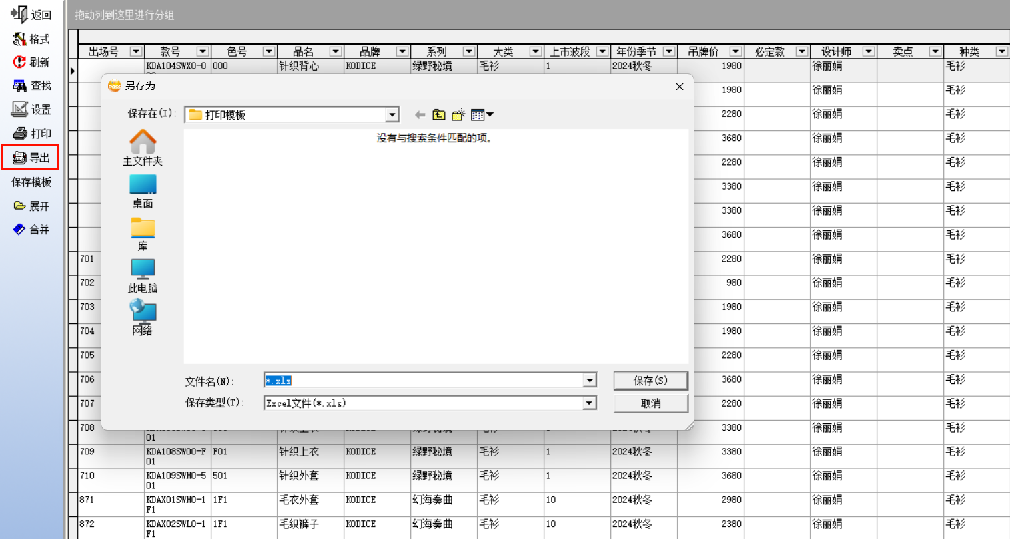
Task: Open the view menu icon in dialog
Action: pos(482,115)
